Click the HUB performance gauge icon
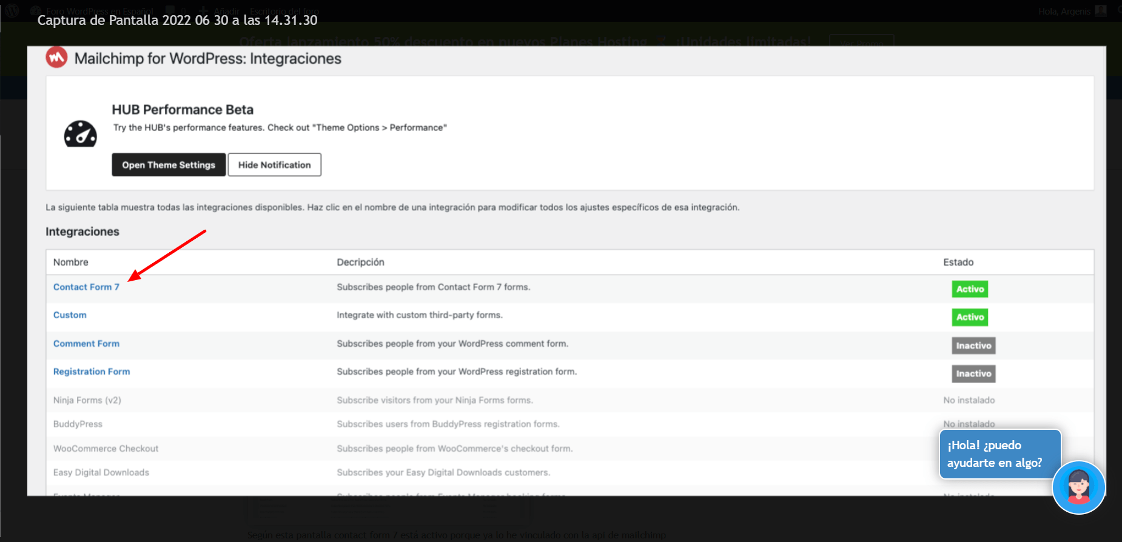Viewport: 1122px width, 542px height. pyautogui.click(x=81, y=134)
